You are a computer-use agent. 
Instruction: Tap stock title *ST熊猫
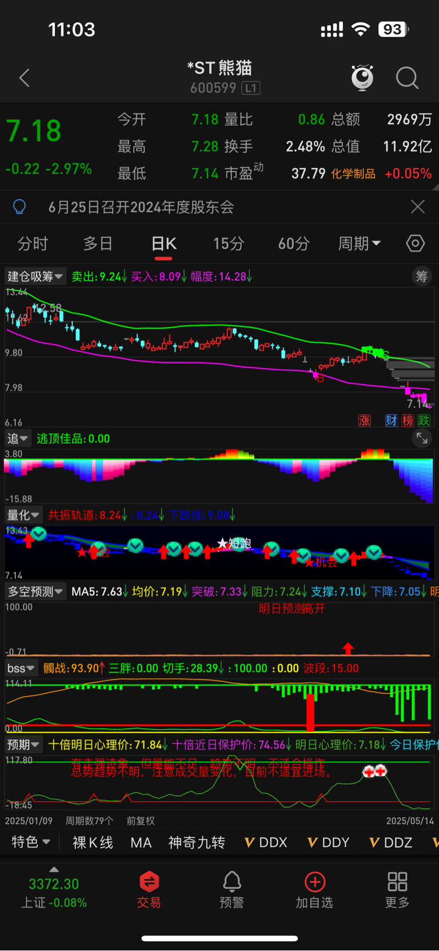coord(219,68)
